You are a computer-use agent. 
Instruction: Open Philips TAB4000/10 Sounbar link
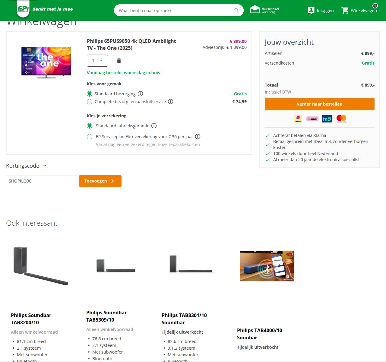(x=260, y=334)
